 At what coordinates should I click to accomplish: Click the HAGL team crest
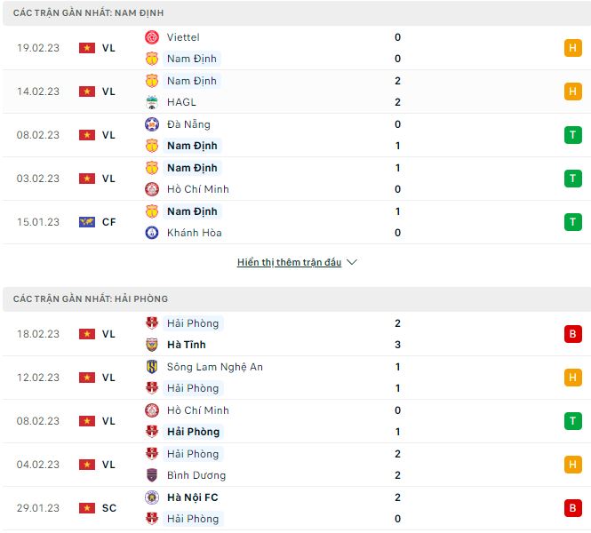pyautogui.click(x=152, y=102)
